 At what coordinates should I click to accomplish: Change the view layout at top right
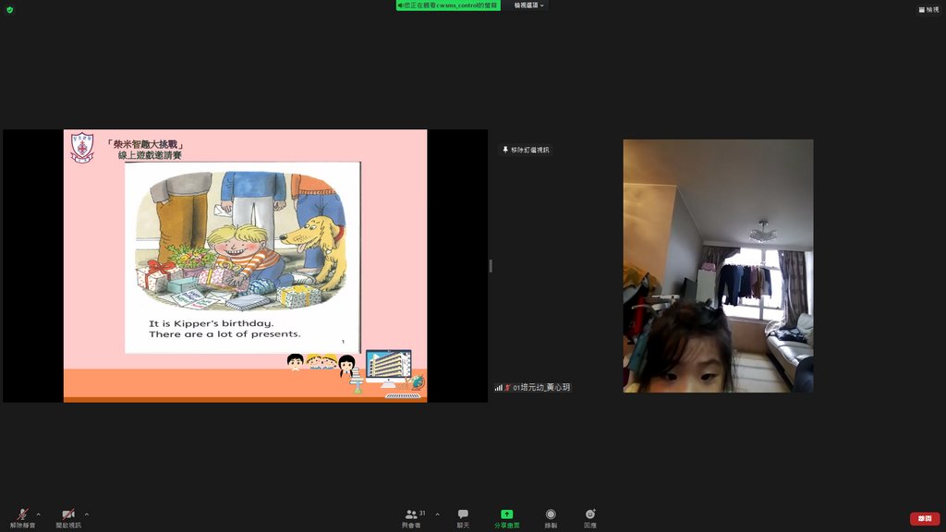[x=928, y=9]
